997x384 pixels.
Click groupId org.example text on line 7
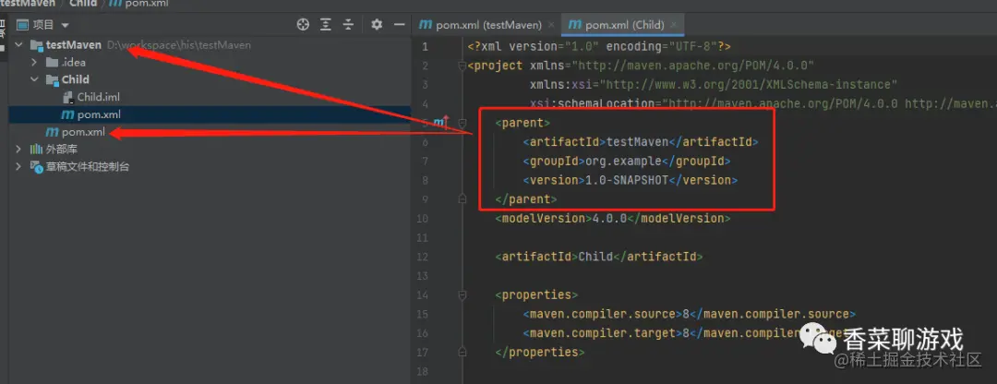pyautogui.click(x=626, y=161)
